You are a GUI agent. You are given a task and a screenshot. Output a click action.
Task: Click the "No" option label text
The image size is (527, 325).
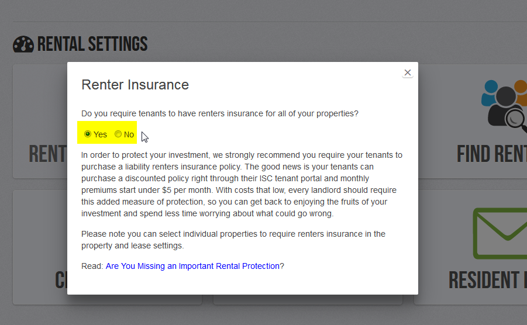pos(129,134)
